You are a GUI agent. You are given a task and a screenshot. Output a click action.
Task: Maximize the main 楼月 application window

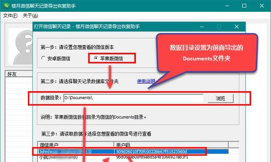244,5
